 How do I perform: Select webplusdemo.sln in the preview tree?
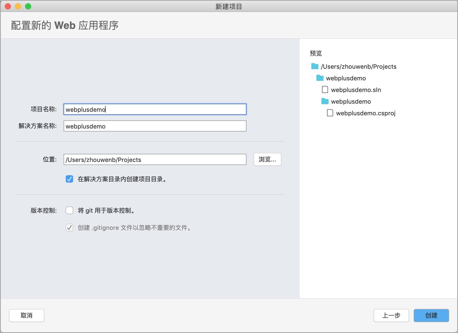coord(356,90)
